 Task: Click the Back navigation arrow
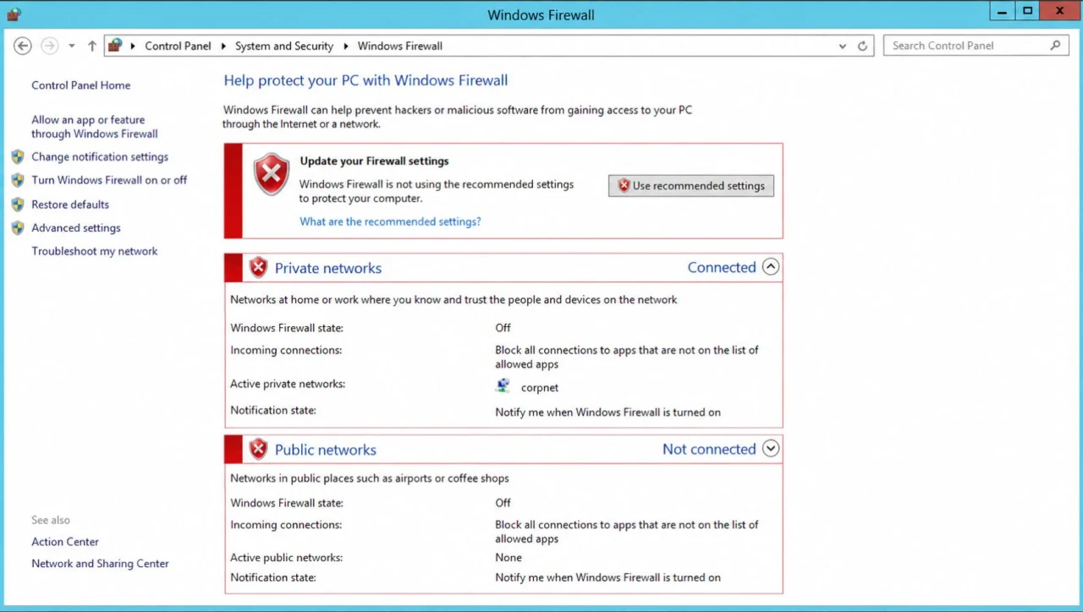[x=23, y=46]
